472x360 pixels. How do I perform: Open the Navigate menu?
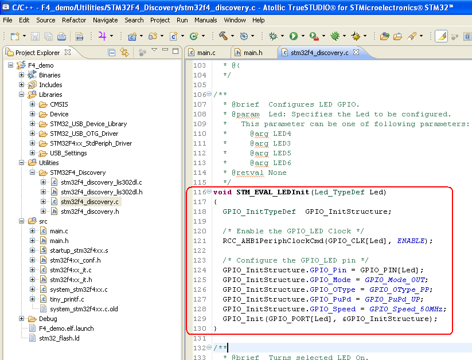click(x=106, y=20)
